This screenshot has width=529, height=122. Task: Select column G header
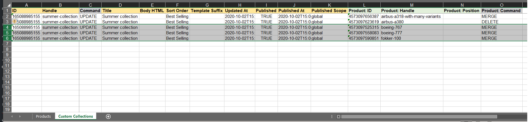coord(207,5)
